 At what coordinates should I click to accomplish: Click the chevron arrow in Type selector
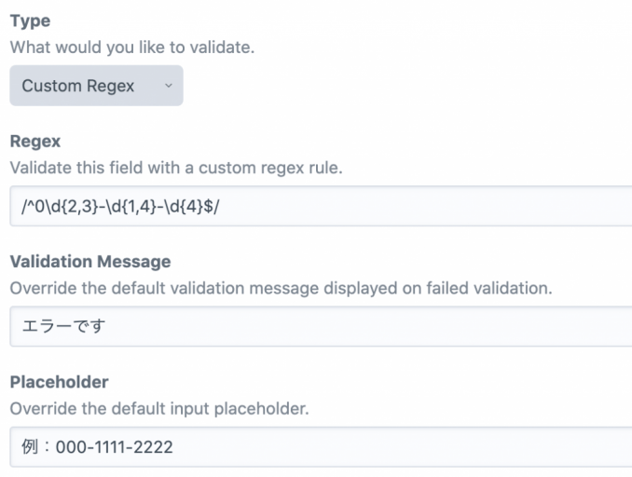point(168,86)
